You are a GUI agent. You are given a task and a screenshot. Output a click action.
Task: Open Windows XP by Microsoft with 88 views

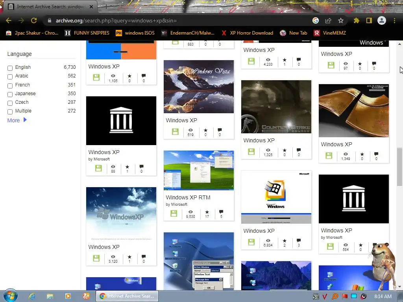pos(104,152)
